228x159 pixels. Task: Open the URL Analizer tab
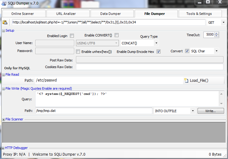[68, 14]
